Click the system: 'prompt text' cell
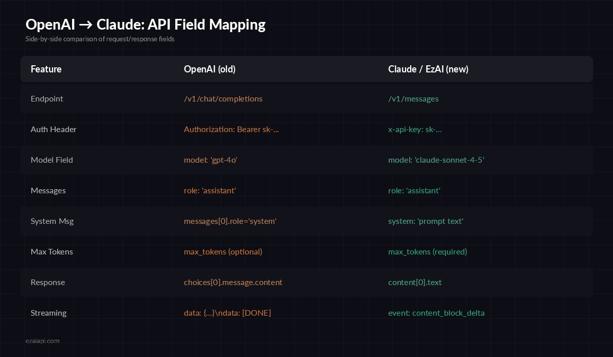613x357 pixels. pyautogui.click(x=426, y=221)
